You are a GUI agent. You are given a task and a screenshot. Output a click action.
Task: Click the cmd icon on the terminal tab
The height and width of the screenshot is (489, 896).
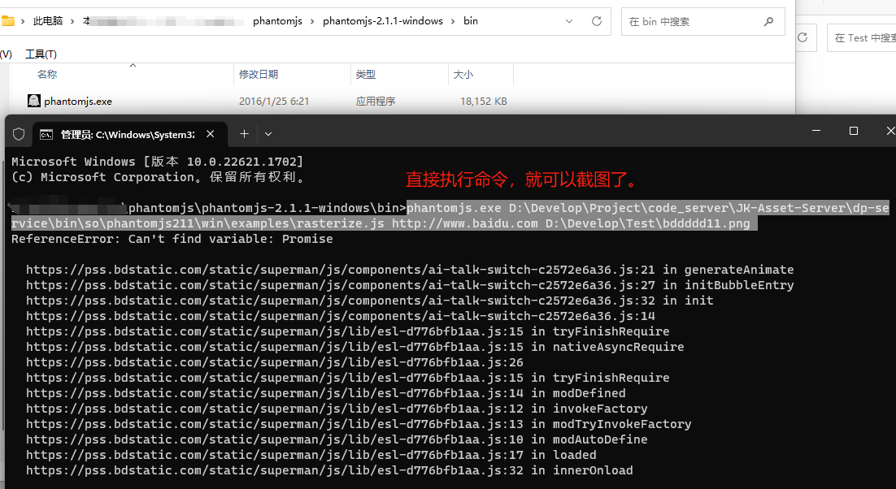click(46, 135)
